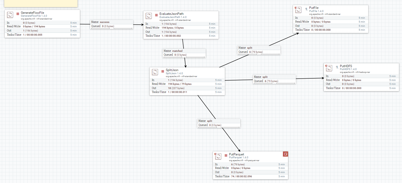Click the PutHDFS processor icon
This screenshot has height=183, width=402.
(329, 68)
